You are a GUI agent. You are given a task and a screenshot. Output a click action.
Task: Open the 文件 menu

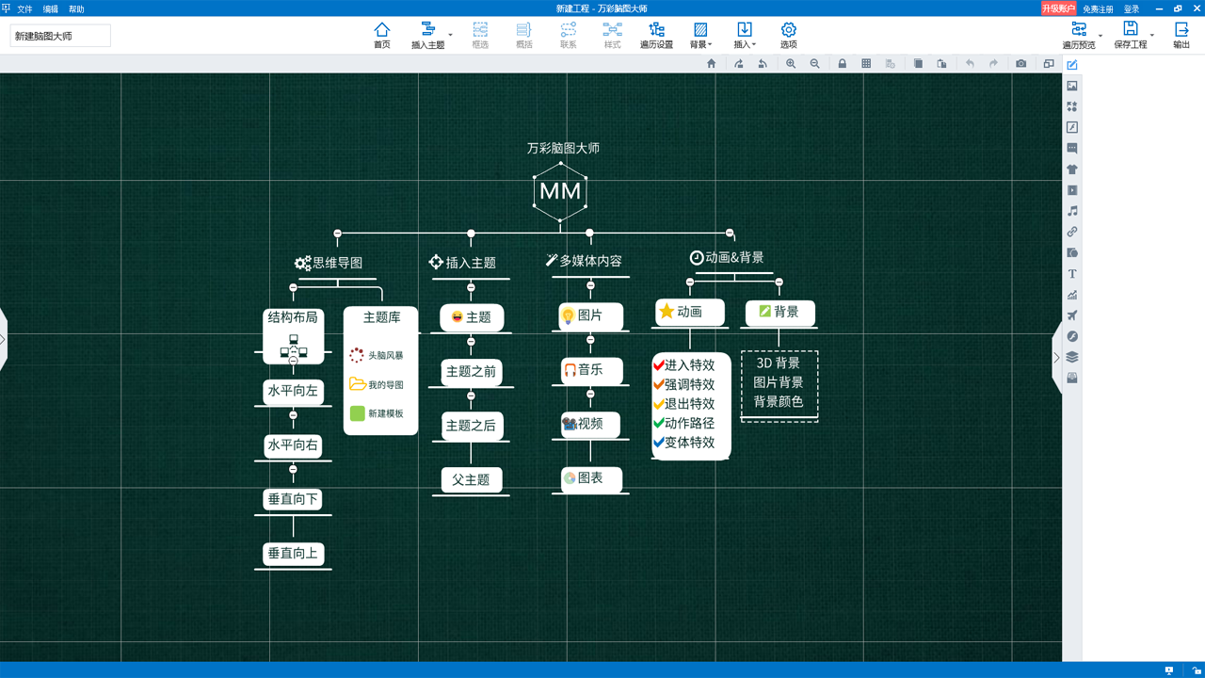[x=25, y=9]
